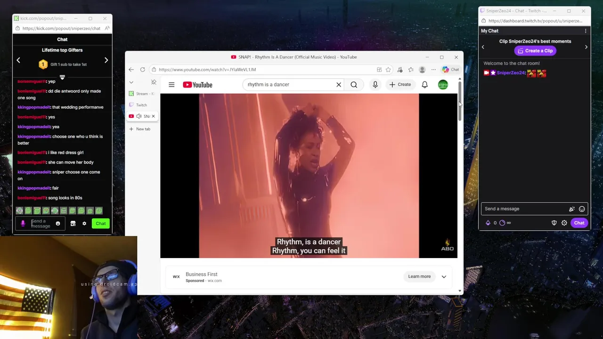Collapse the Kick gifters panel handle

[x=62, y=77]
